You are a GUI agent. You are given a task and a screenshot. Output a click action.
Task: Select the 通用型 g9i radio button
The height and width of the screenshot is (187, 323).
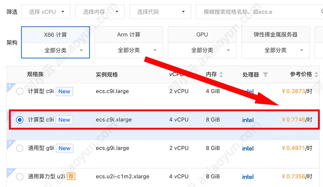20,148
